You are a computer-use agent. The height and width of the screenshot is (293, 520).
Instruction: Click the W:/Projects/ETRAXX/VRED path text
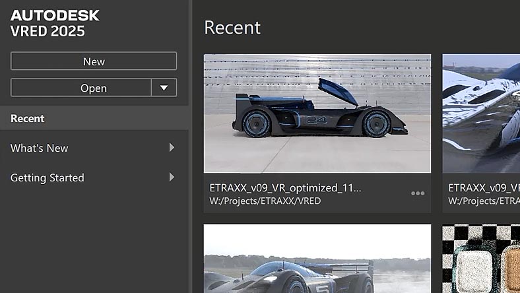click(x=265, y=201)
